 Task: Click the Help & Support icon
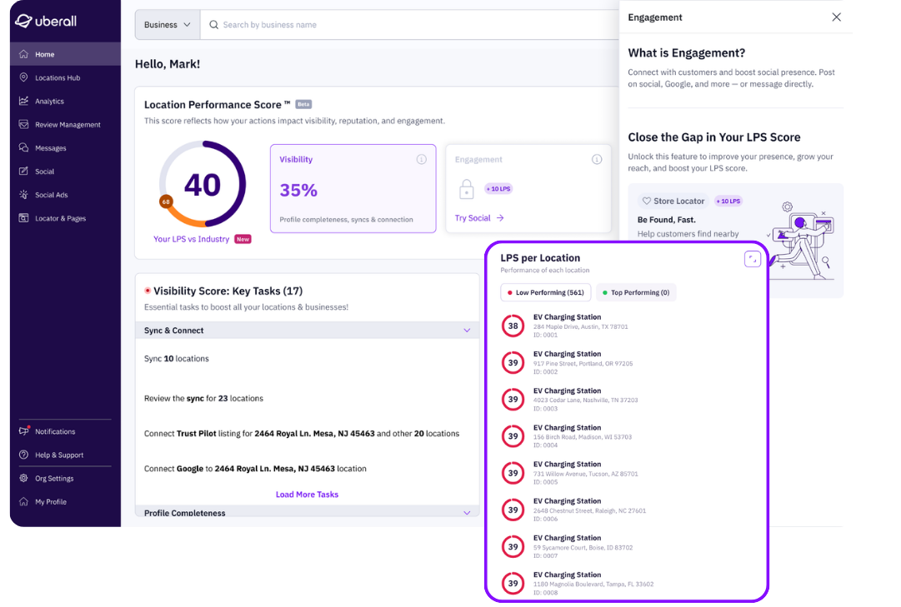click(23, 455)
